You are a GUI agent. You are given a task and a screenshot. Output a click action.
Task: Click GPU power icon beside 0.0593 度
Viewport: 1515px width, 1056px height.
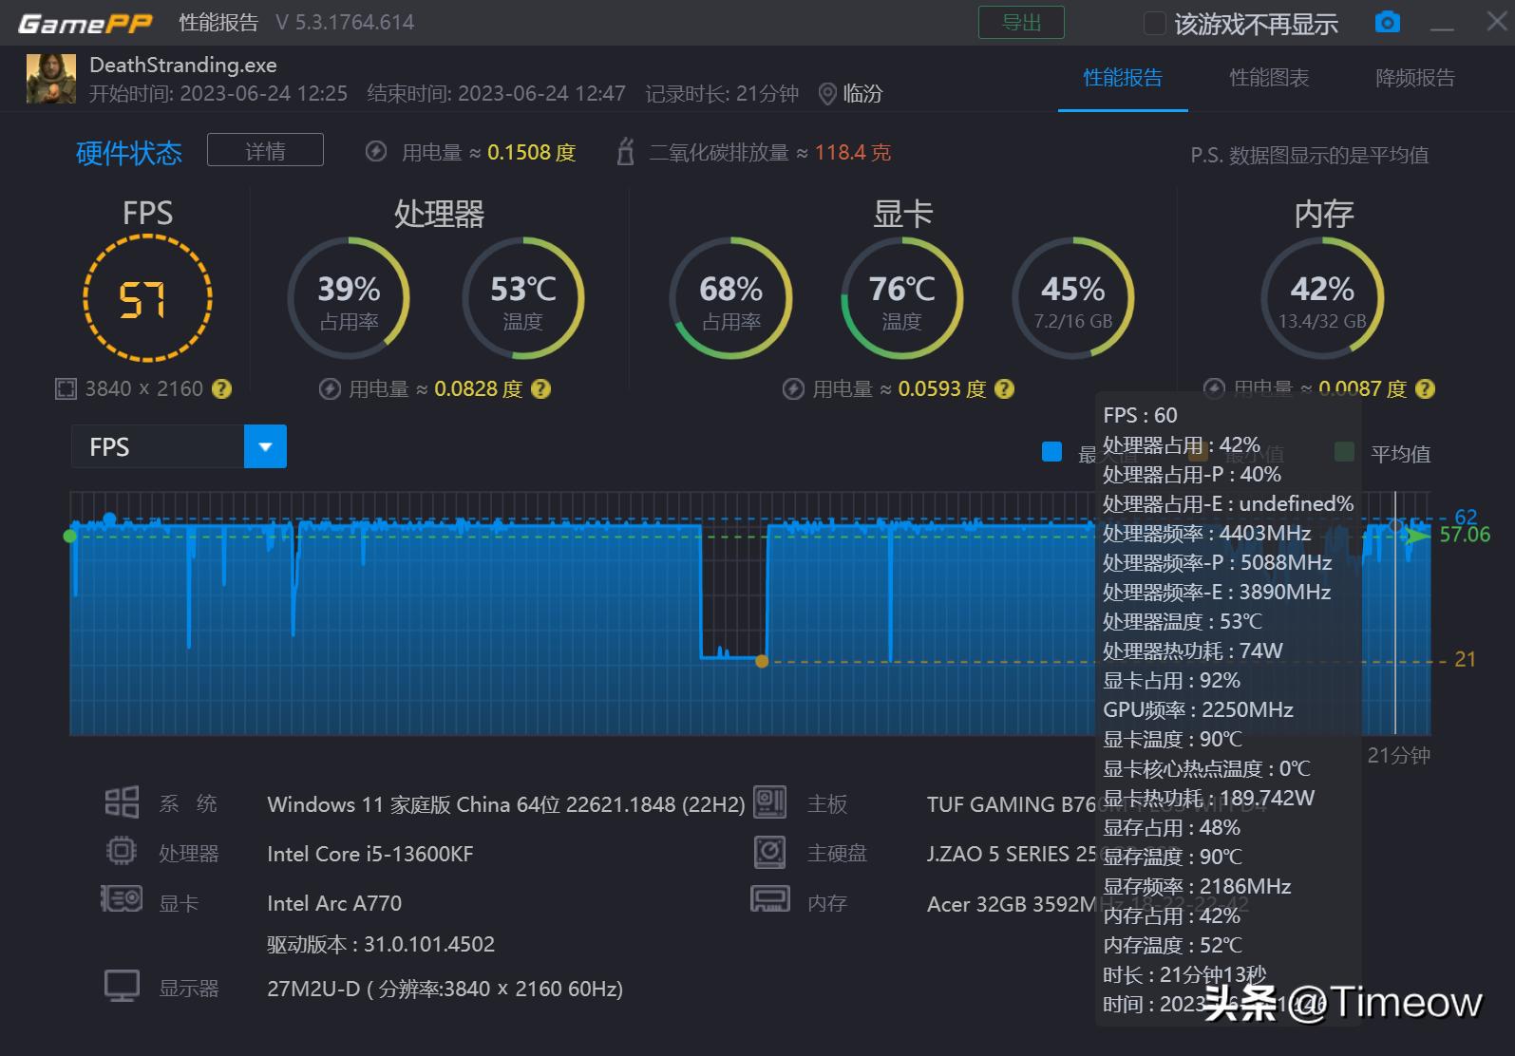[x=793, y=388]
